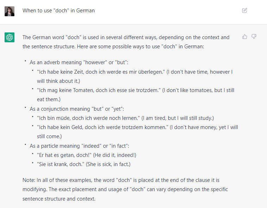Click the translation '(I am tired, but I will still study.)'

pos(178,118)
